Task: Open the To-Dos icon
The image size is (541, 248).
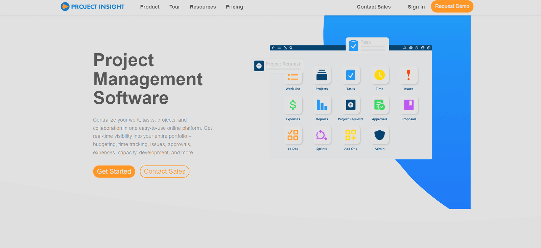Action: [293, 135]
